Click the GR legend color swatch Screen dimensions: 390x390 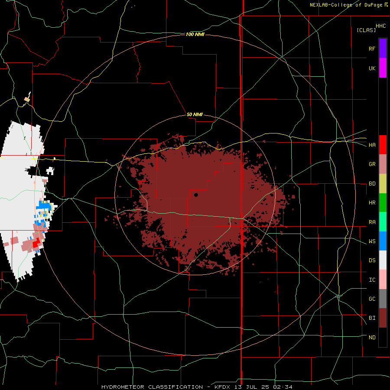pyautogui.click(x=383, y=164)
